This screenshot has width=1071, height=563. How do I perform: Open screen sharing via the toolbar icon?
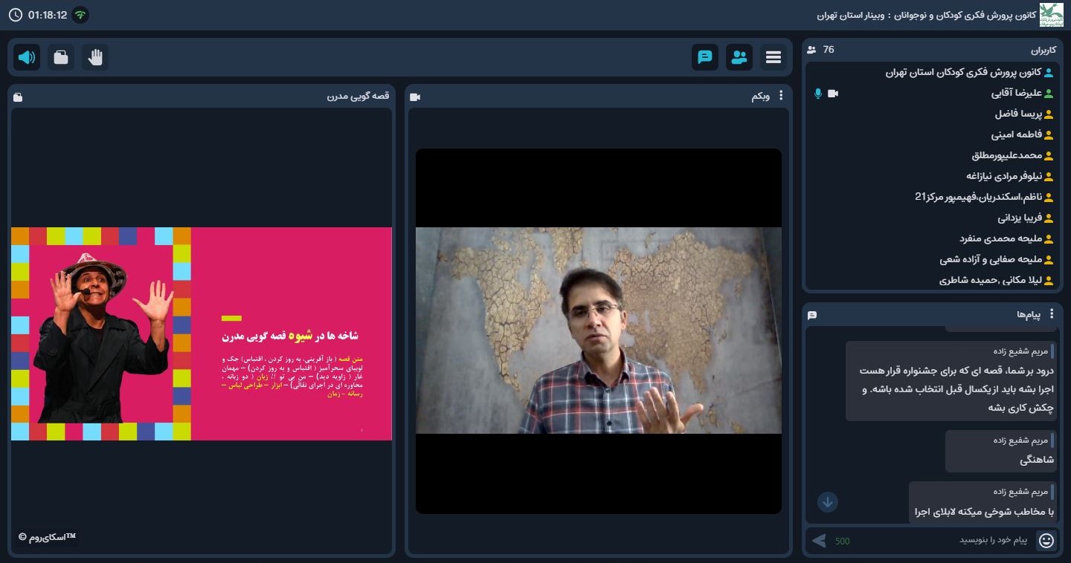(x=61, y=57)
